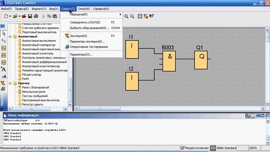The width and height of the screenshot is (270, 152).
Task: Click the tree panel scroll-down arrow
Action: pos(70,104)
